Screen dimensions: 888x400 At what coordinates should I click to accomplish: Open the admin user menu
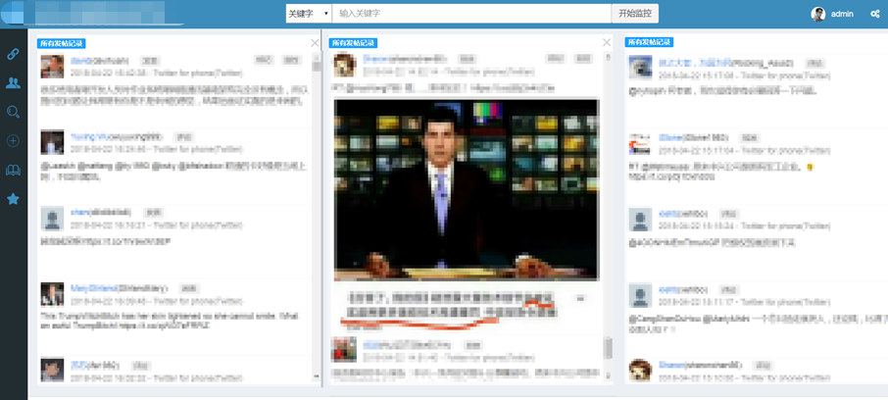[842, 14]
